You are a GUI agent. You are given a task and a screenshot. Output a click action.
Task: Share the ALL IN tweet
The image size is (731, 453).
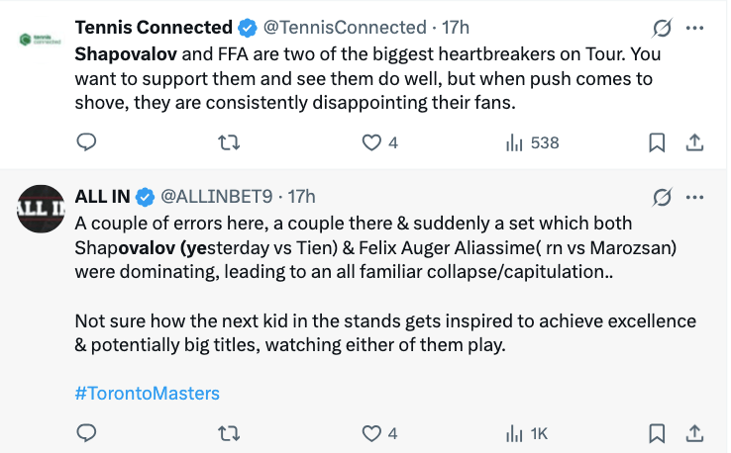tap(695, 433)
